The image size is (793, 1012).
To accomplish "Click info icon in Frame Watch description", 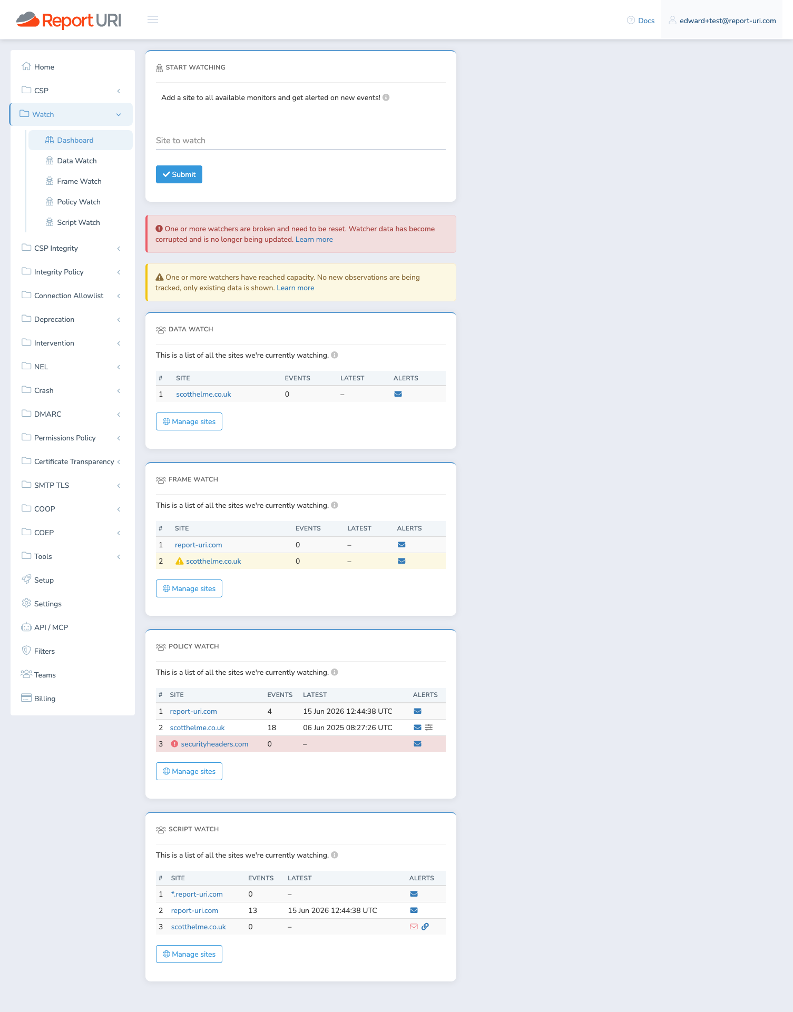I will tap(335, 505).
